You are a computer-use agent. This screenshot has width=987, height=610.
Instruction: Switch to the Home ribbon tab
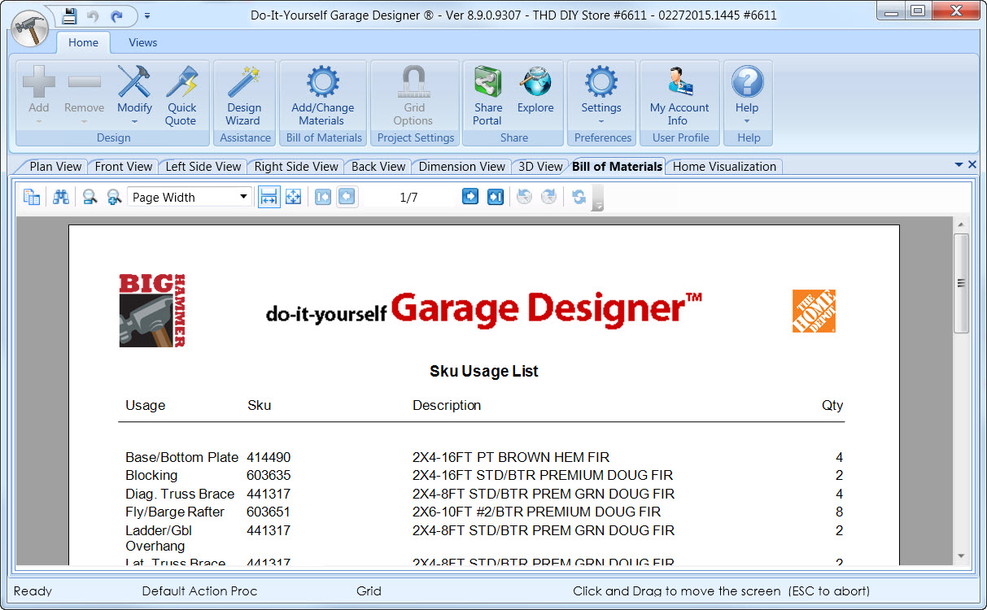pos(83,42)
